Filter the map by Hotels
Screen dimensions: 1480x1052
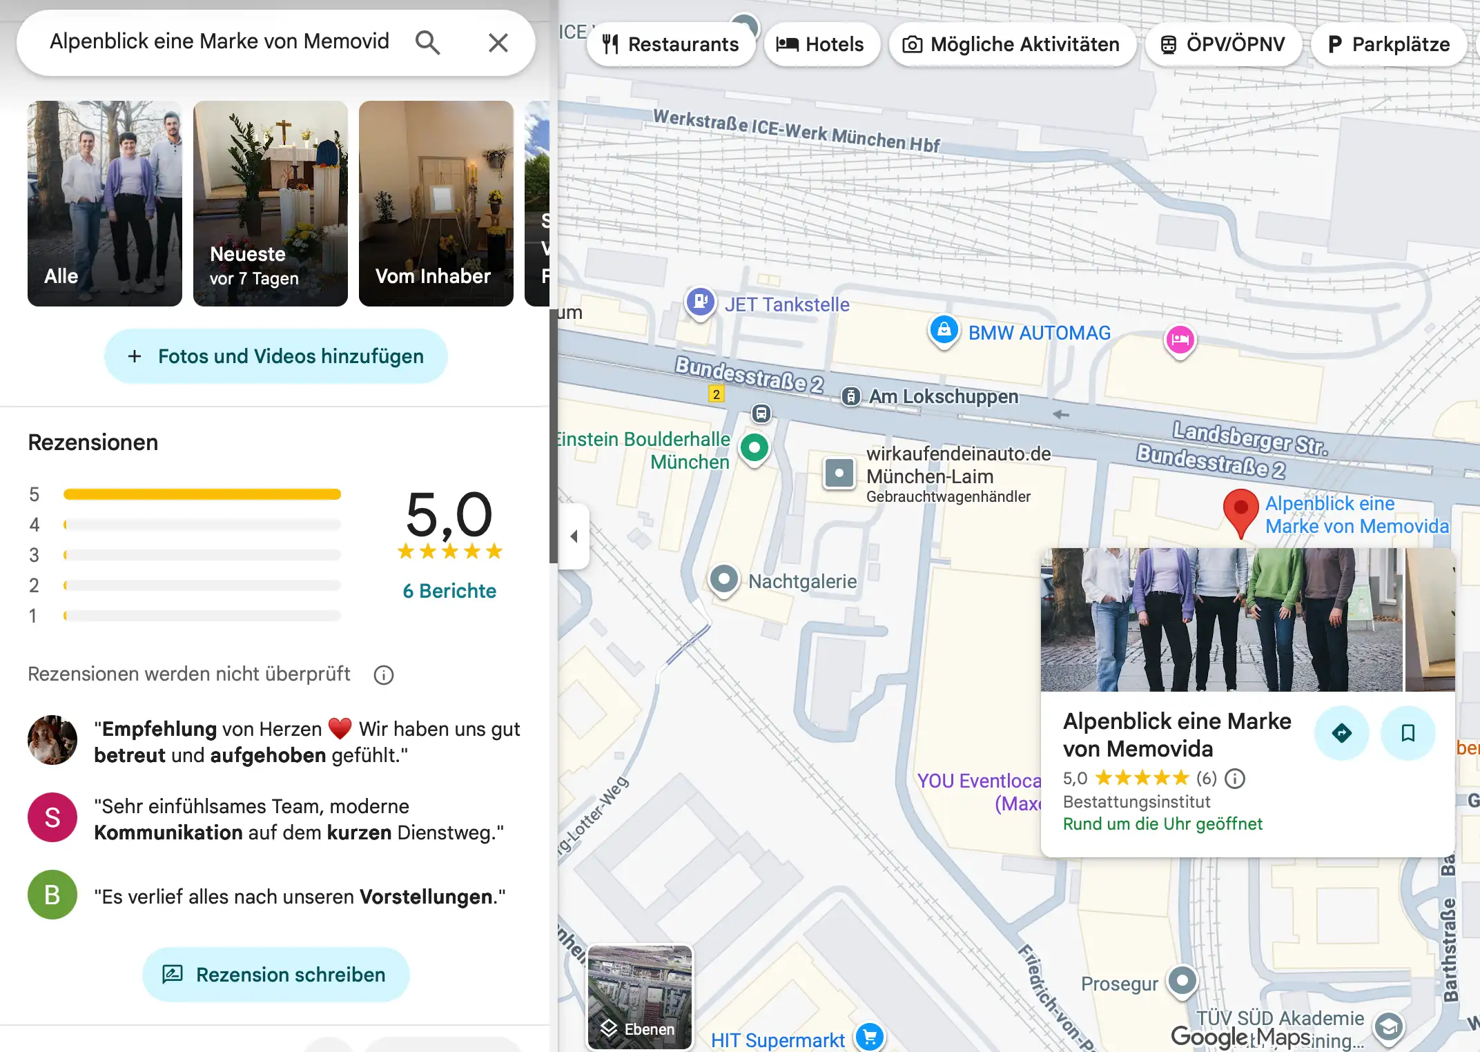coord(821,45)
